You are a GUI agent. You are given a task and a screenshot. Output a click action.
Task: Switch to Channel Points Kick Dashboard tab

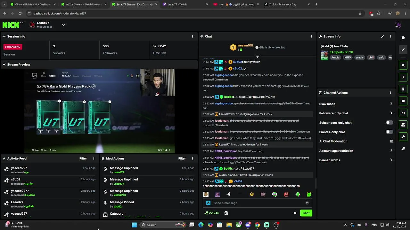tap(32, 4)
